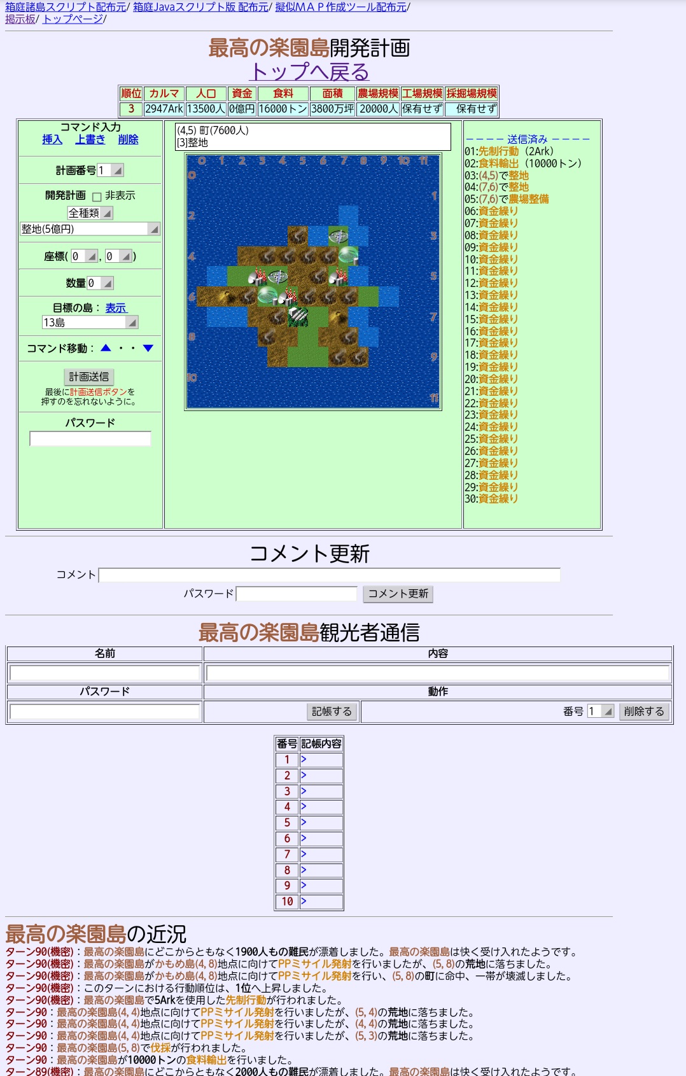Image resolution: width=686 pixels, height=1076 pixels.
Task: Open the second 座標 y-coordinate dropdown
Action: (118, 256)
